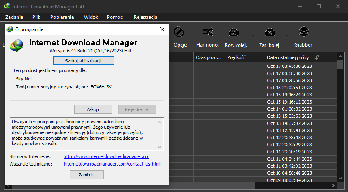Expand the Roz. kolej. dropdown arrow
The width and height of the screenshot is (348, 192).
252,36
